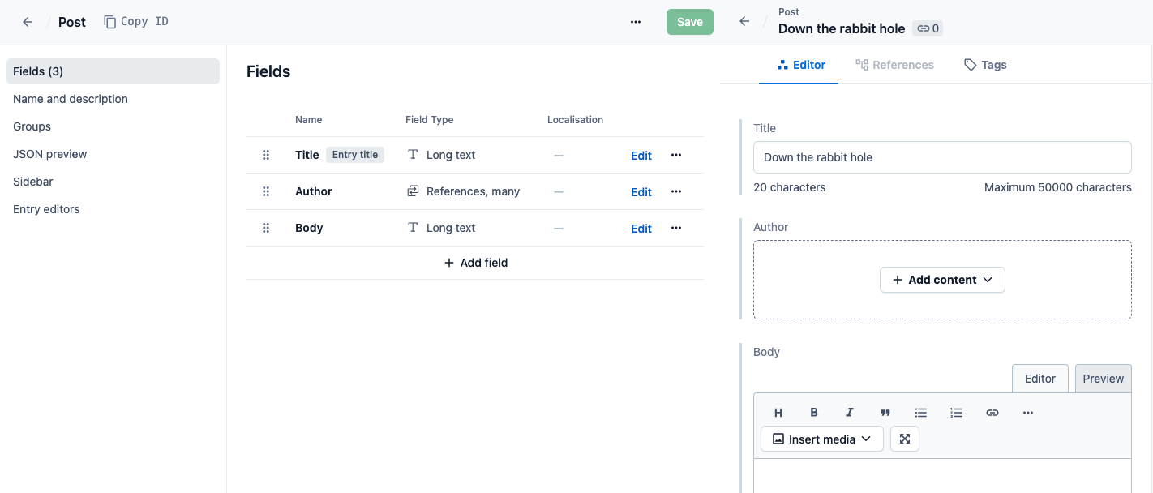Click the Heading icon in Body toolbar
This screenshot has height=493, width=1153.
pyautogui.click(x=778, y=413)
